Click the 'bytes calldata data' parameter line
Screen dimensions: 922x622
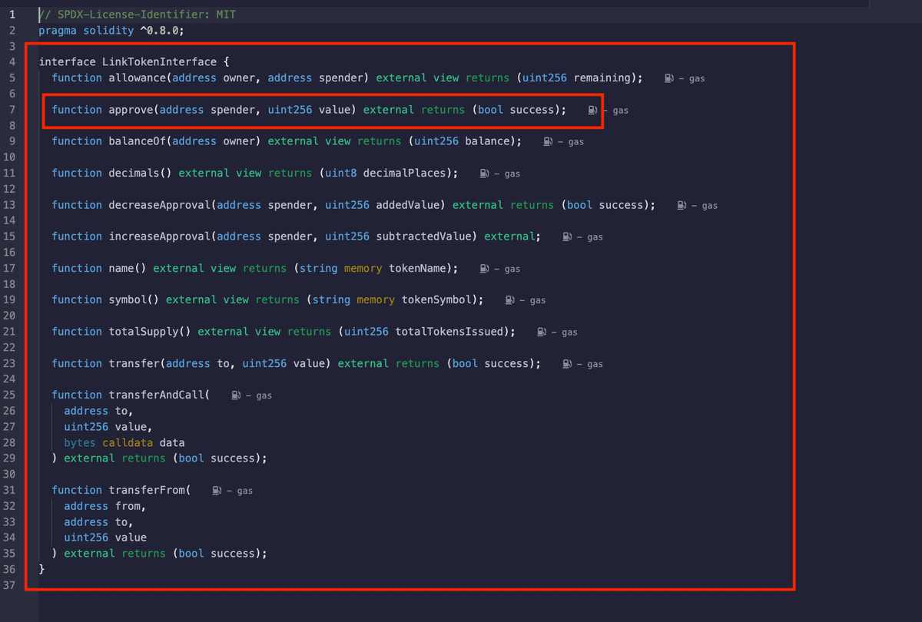(124, 442)
